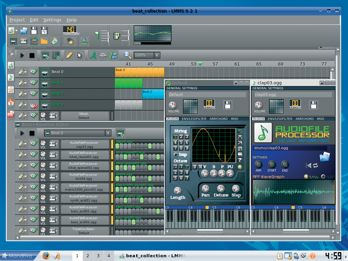
Task: Play Beat 0 in Beat+Baseline Editor
Action: point(22,133)
